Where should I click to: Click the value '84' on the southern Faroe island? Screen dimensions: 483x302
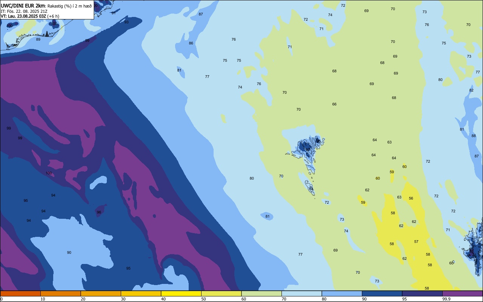coord(311,189)
